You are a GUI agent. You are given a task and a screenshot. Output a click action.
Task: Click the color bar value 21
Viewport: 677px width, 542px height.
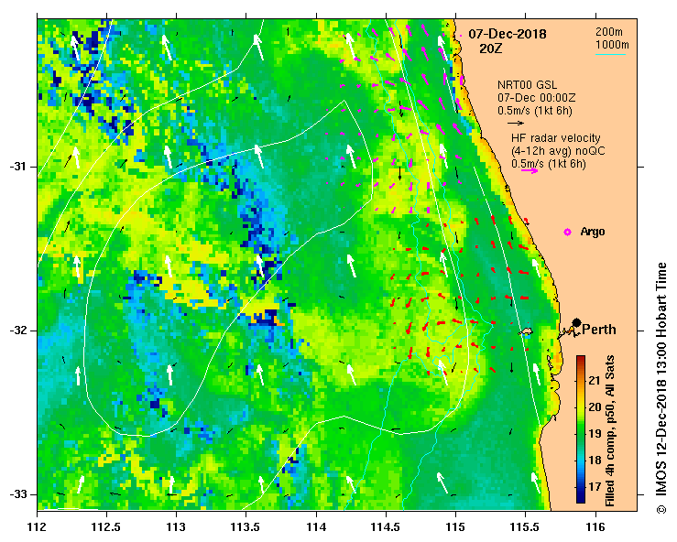[x=595, y=380]
